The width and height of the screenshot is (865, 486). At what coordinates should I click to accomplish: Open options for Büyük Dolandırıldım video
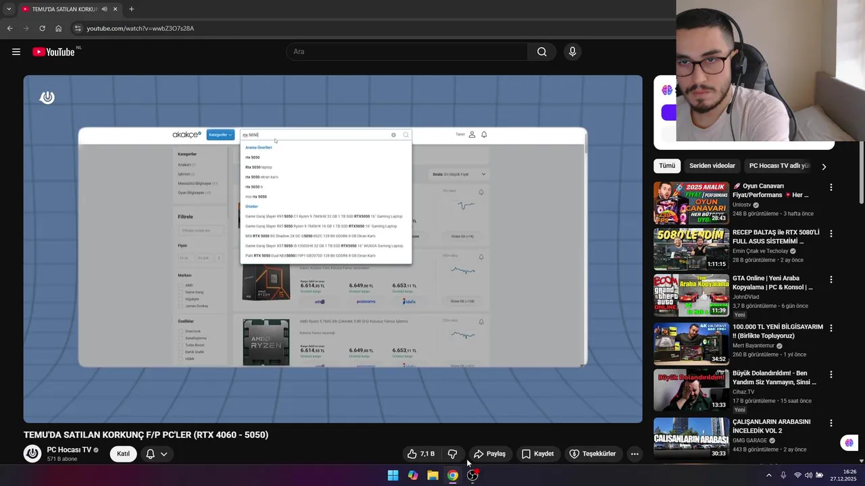[831, 374]
